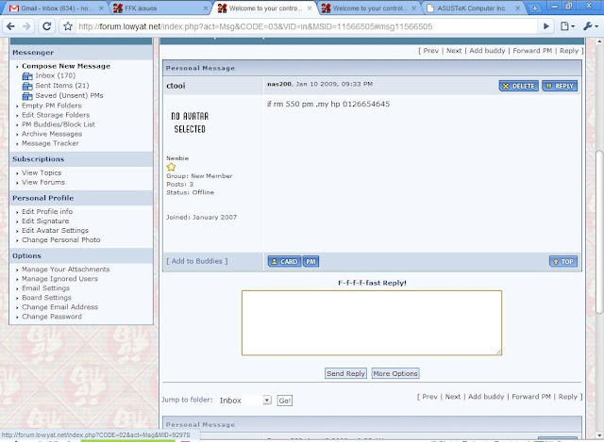Click top Add buddy link

click(x=487, y=51)
